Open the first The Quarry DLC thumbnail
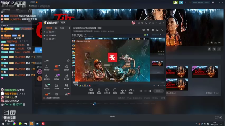The width and height of the screenshot is (225, 126). click(x=177, y=72)
